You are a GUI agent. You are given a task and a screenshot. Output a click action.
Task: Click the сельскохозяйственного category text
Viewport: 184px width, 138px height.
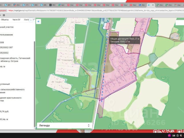pyautogui.click(x=12, y=89)
